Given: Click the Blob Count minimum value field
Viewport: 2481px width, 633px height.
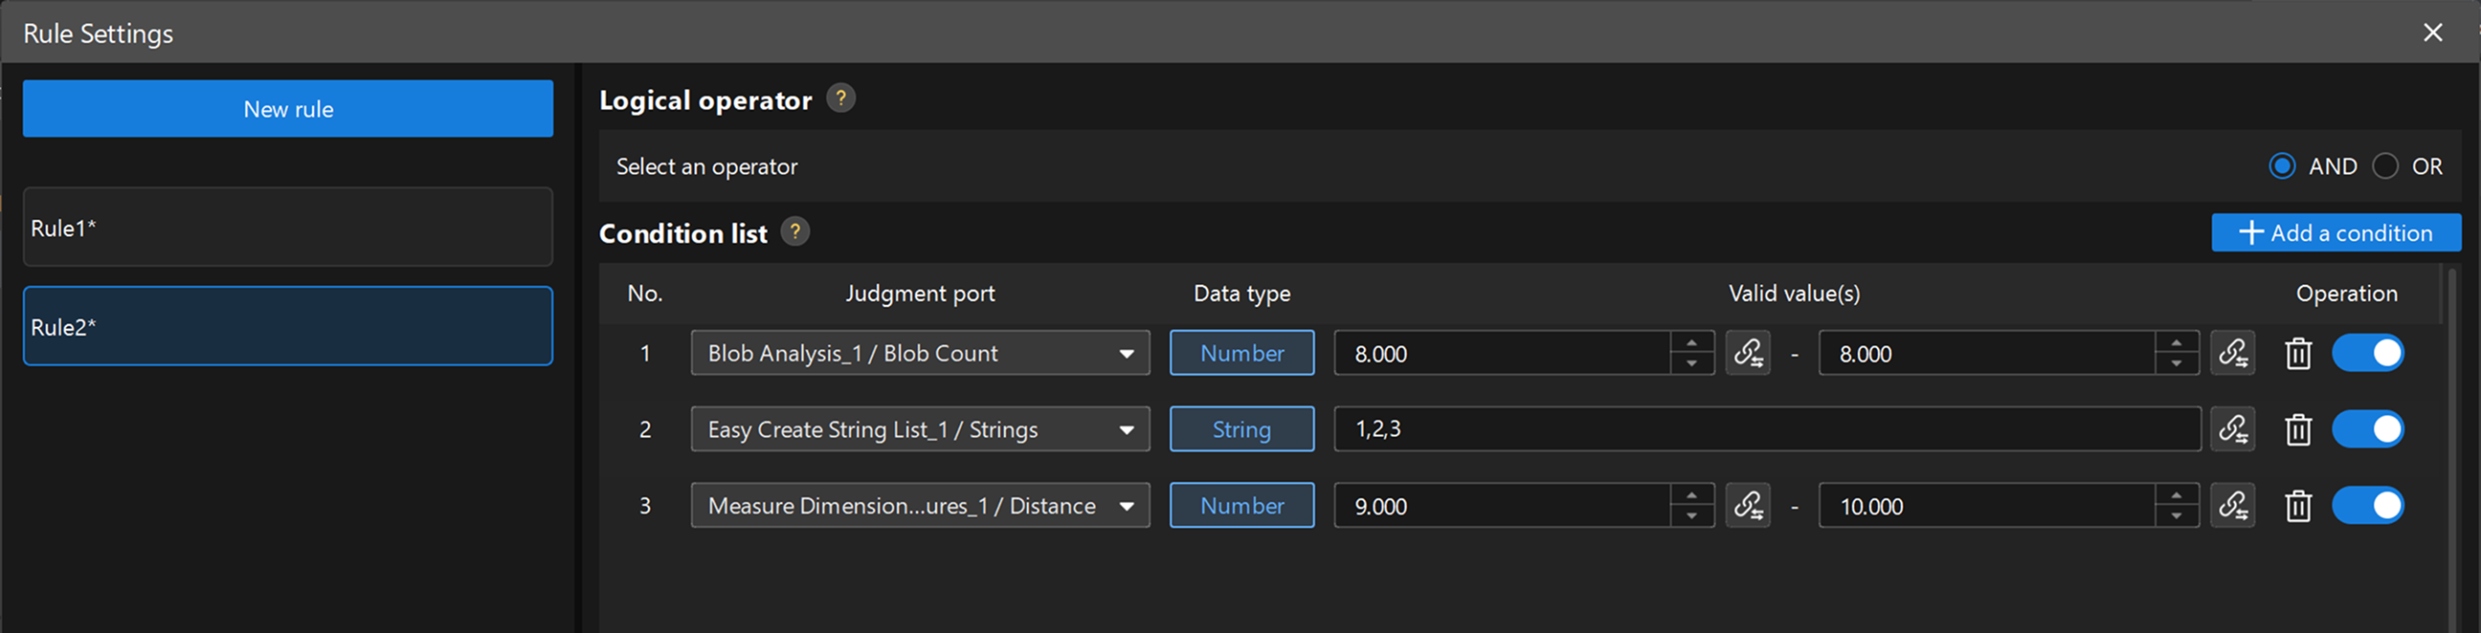Looking at the screenshot, I should (1503, 353).
